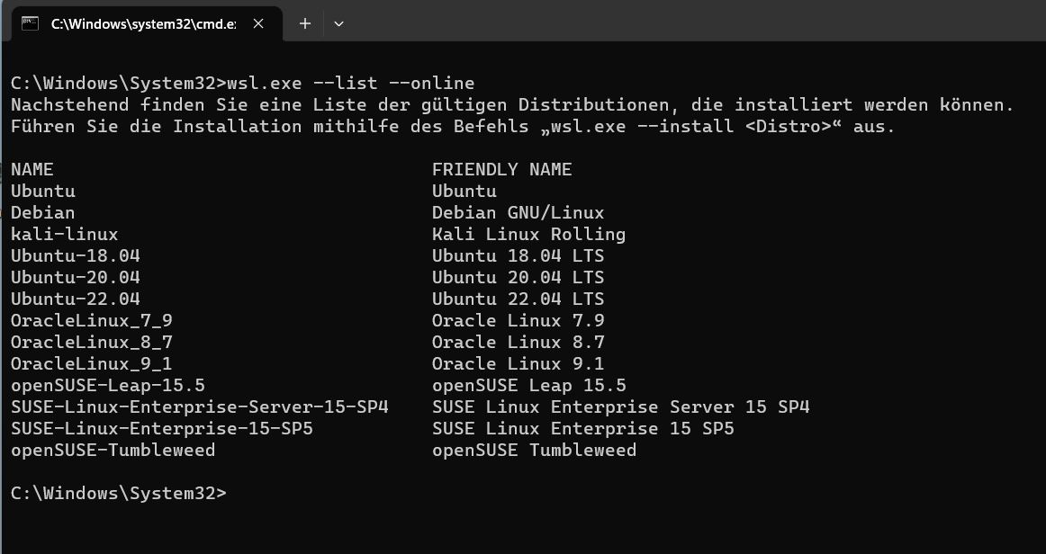Close the cmd.exe terminal tab
The image size is (1046, 554).
(259, 23)
